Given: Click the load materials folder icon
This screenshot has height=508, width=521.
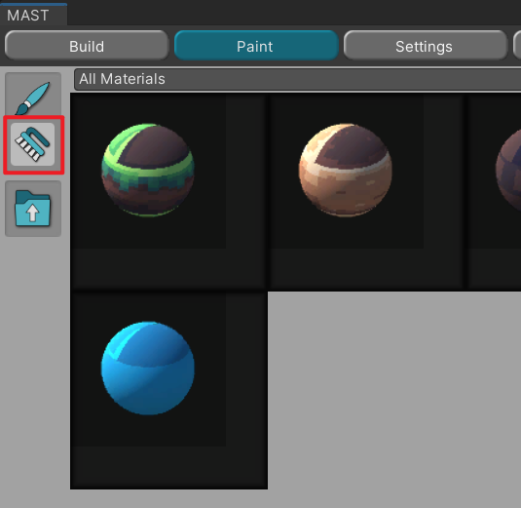Looking at the screenshot, I should pos(33,209).
